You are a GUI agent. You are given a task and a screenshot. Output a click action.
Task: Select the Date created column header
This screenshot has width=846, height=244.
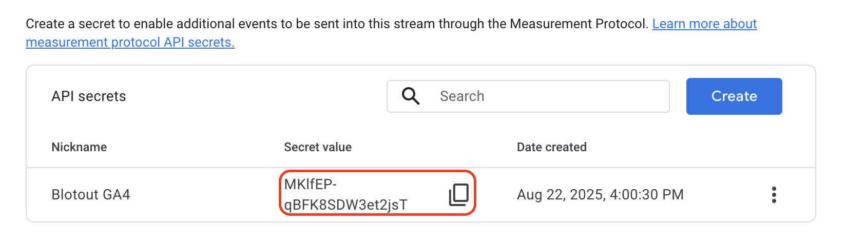point(551,147)
